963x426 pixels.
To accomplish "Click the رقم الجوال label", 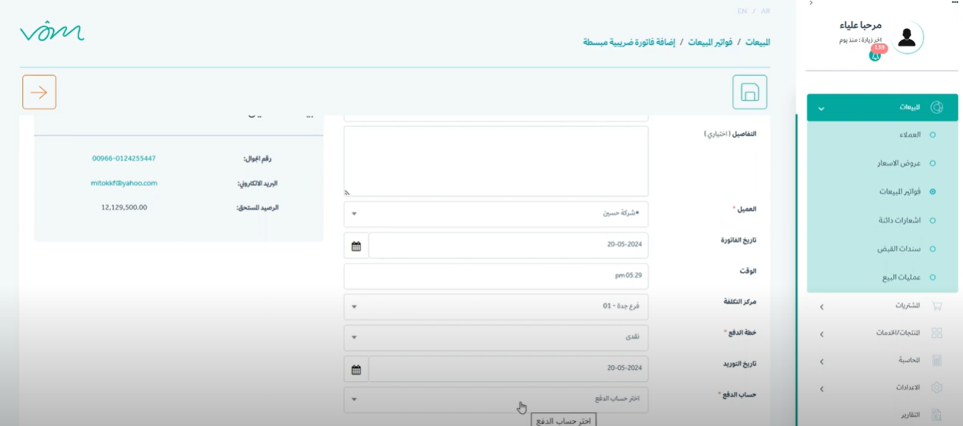I will pyautogui.click(x=258, y=159).
